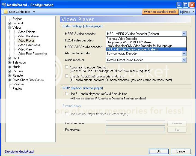
Task: Choose InterVideo NonCSS Video Decoder option
Action: tap(139, 46)
